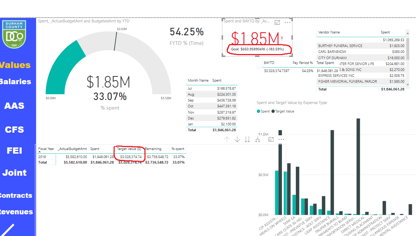The image size is (416, 236).
Task: Open focus mode for the Expense Type chart
Action: 271,139
